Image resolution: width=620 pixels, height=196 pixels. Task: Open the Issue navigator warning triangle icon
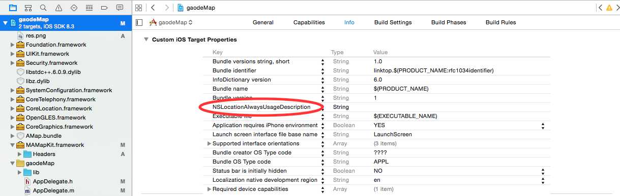tap(58, 8)
